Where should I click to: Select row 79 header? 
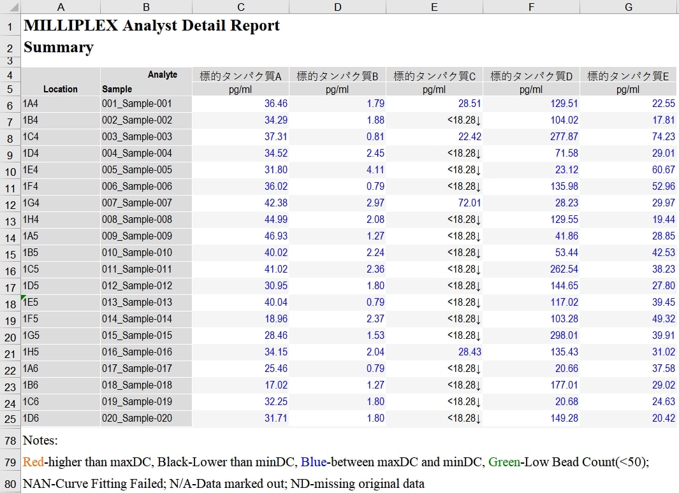tap(10, 462)
